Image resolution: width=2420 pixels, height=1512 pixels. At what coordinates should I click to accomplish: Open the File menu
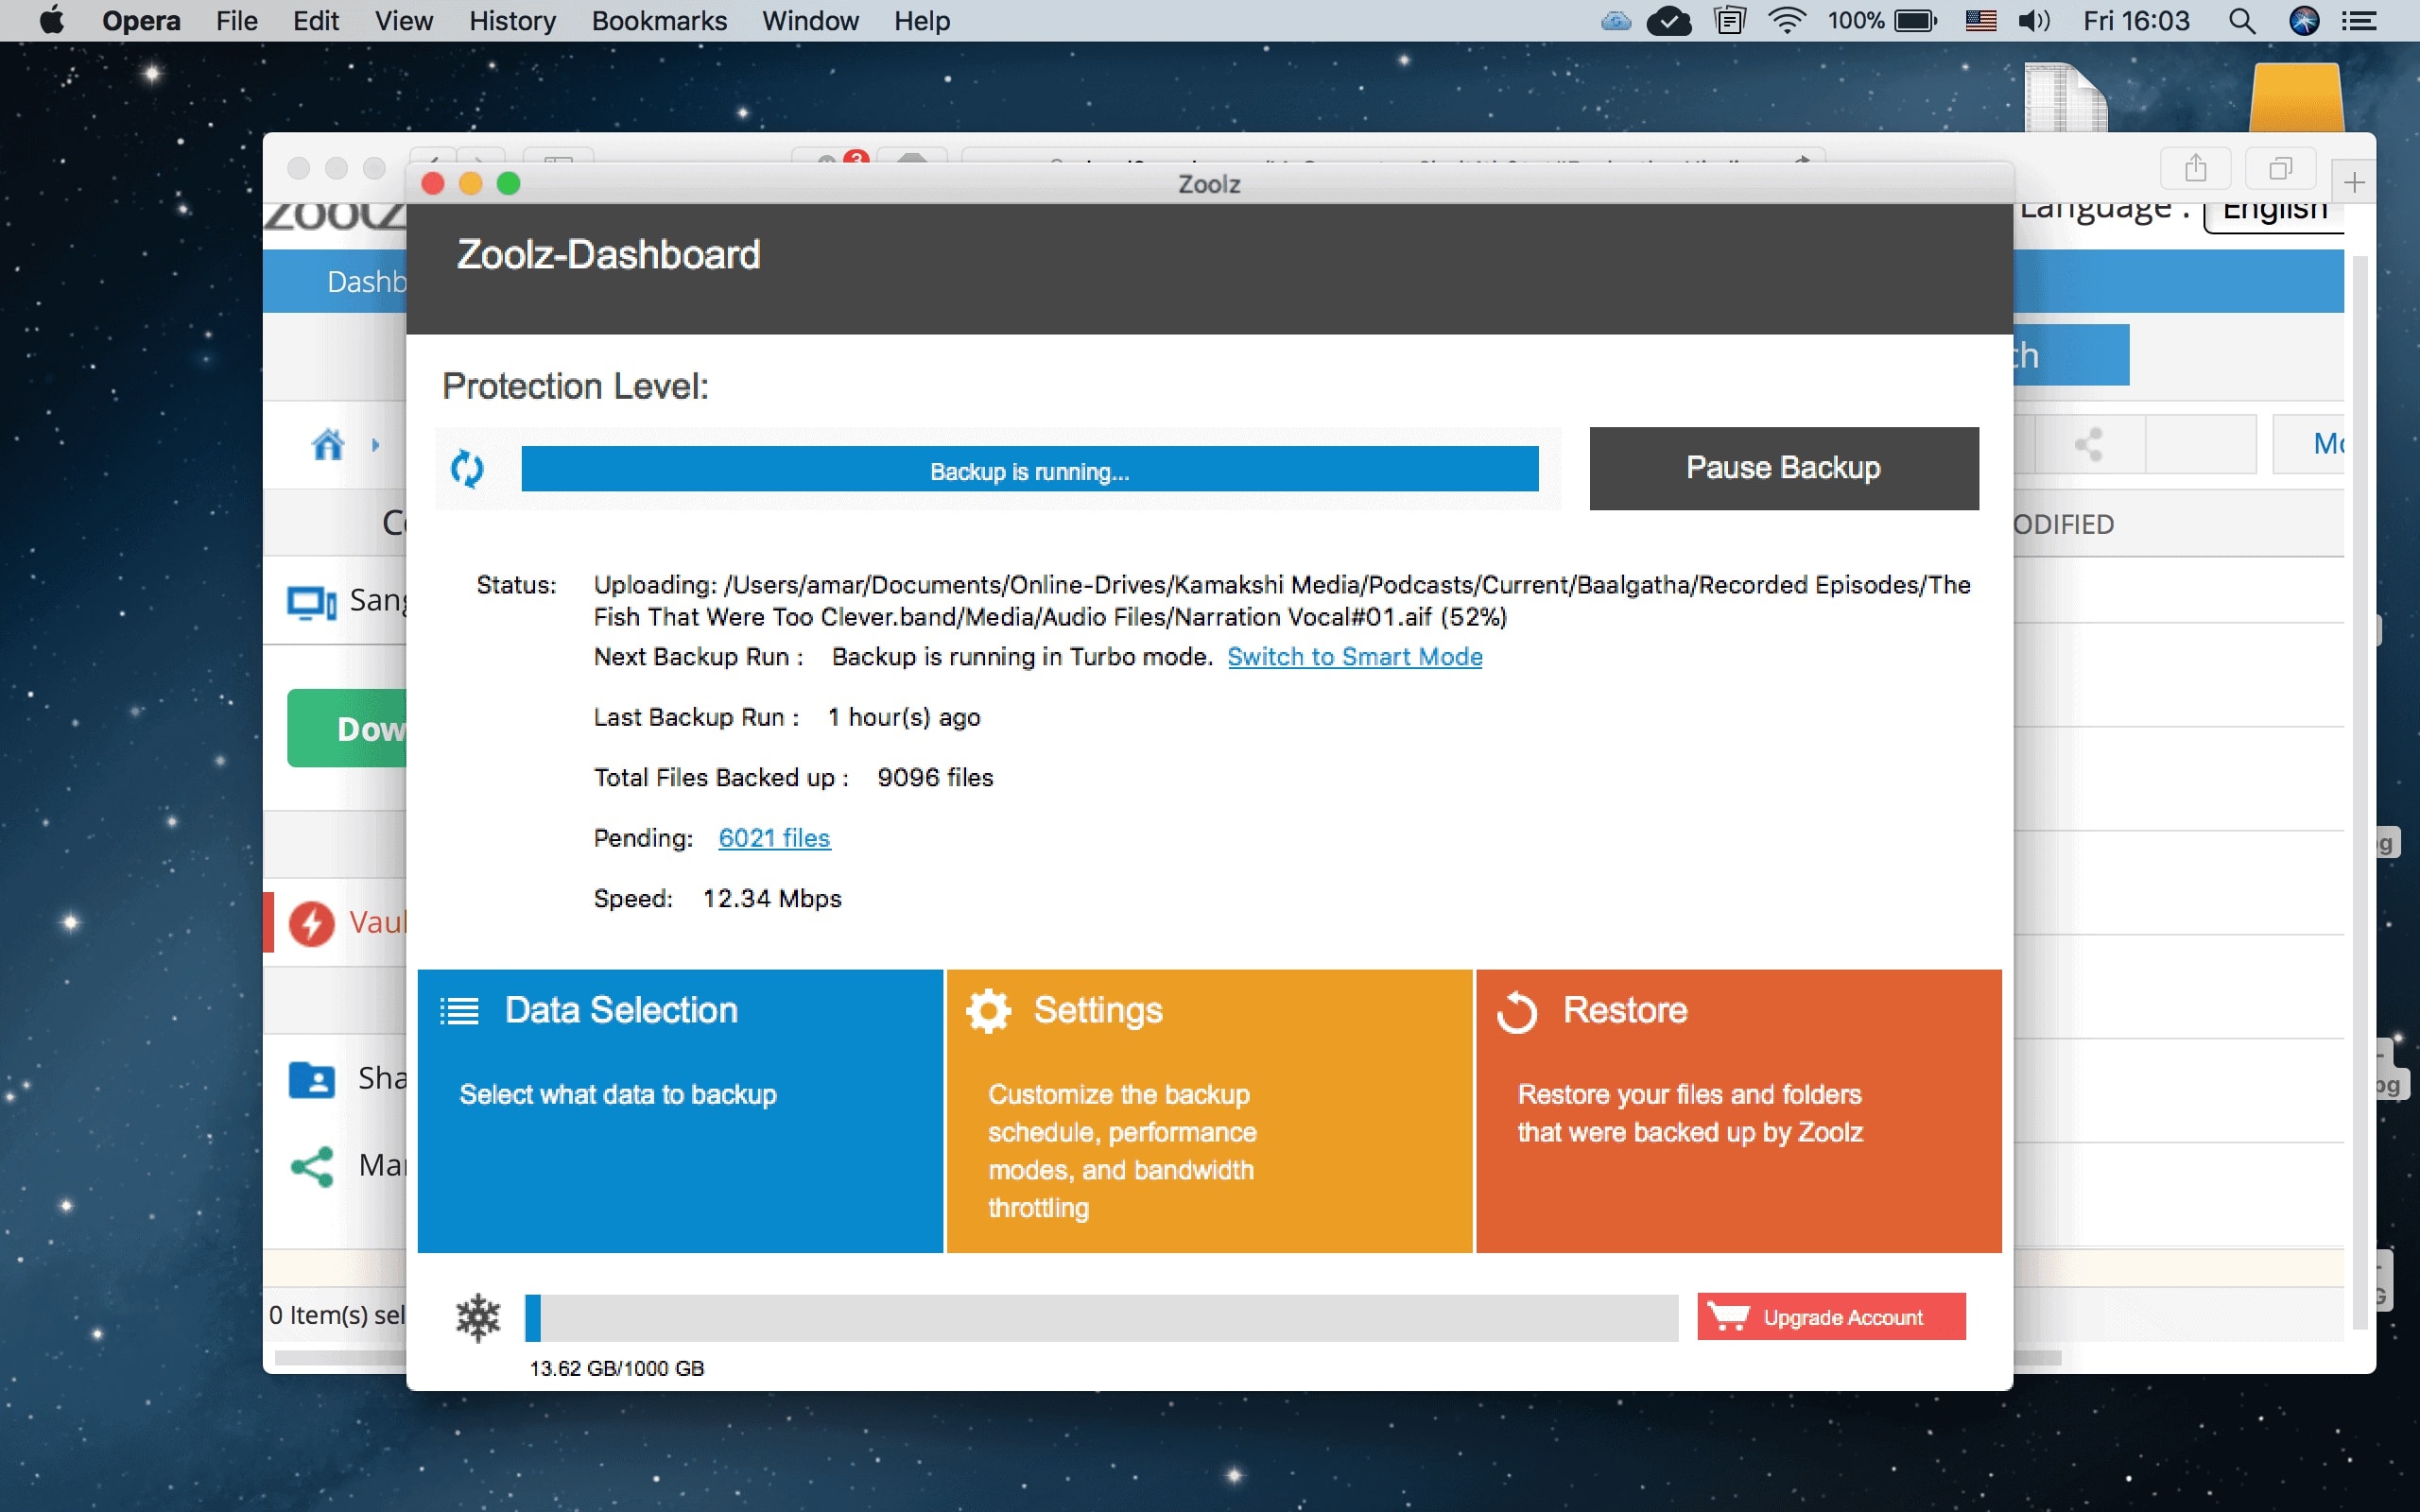point(236,21)
